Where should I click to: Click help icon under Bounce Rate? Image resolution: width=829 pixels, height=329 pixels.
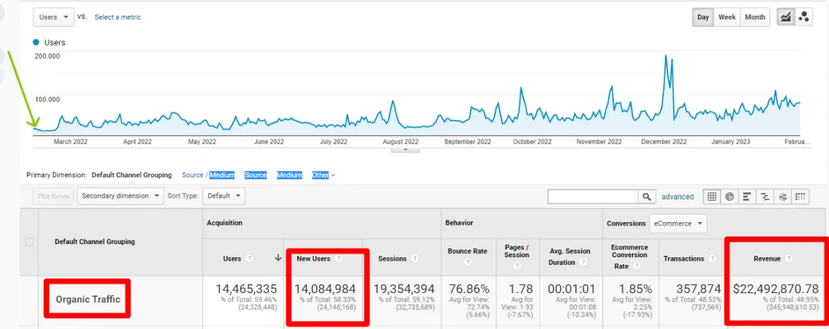coord(468,263)
